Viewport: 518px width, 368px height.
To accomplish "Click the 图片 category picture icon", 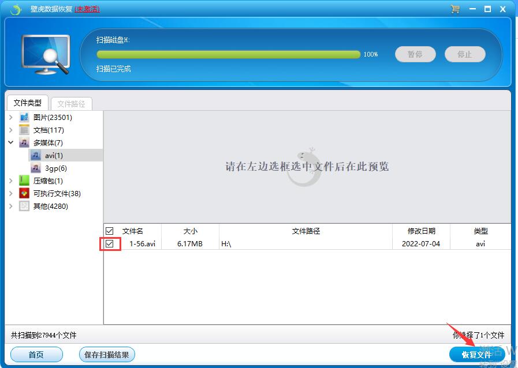I will pyautogui.click(x=24, y=118).
